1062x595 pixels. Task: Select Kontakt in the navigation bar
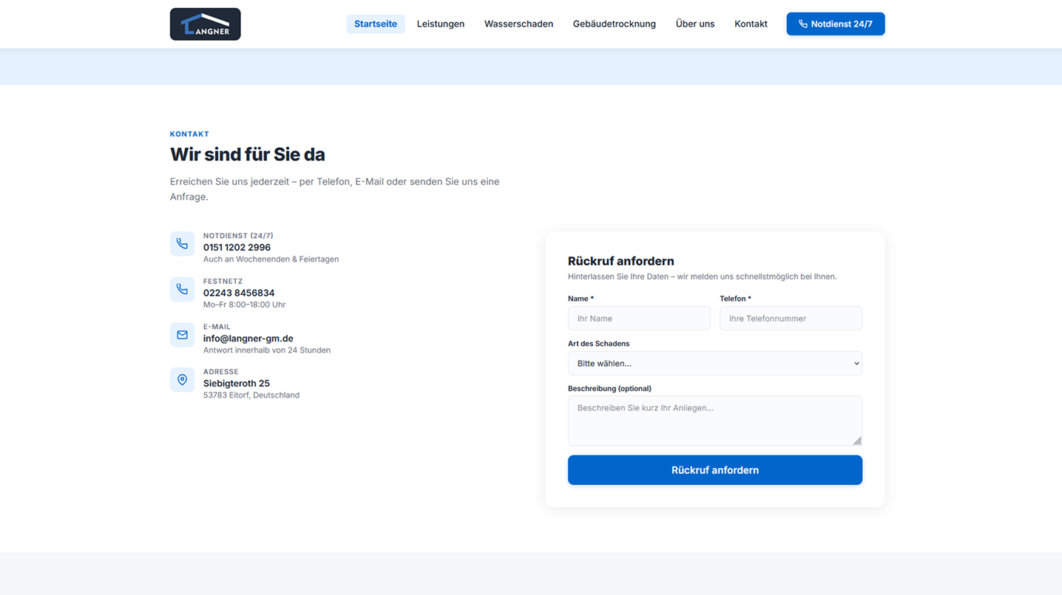751,24
